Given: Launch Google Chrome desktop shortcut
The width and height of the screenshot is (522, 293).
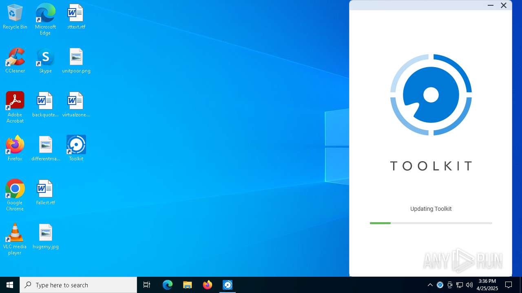Looking at the screenshot, I should [x=15, y=195].
